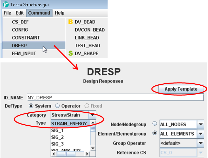Click the Type list vertical scrollbar thumb

pyautogui.click(x=93, y=128)
